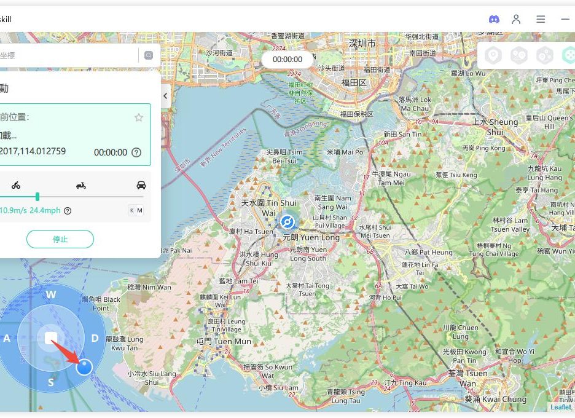Choose car speed mode

tap(141, 184)
